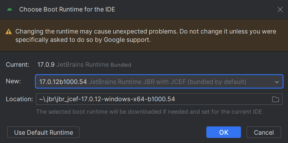This screenshot has height=143, width=288.
Task: Focus the Location path input field
Action: (159, 99)
